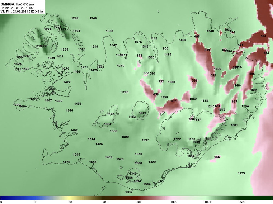273x204 pixels.
Task: Select the map value 1601
Action: [x=234, y=125]
